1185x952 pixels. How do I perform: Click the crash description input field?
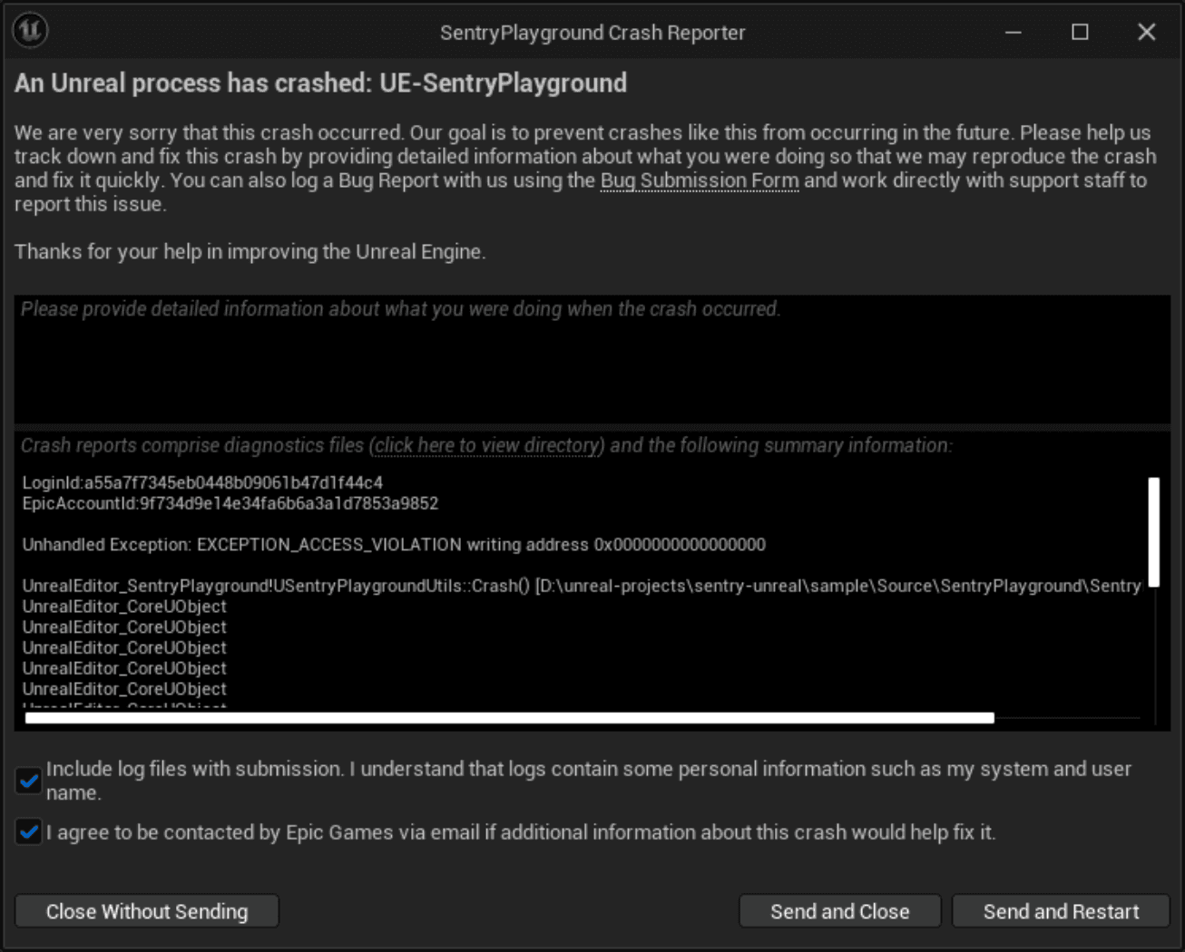(x=590, y=360)
